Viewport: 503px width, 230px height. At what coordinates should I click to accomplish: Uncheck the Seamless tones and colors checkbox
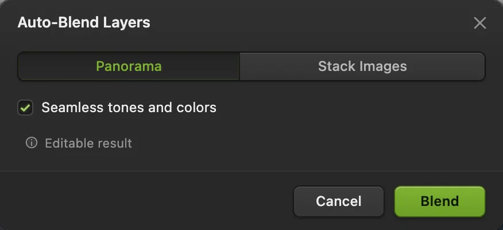pos(25,108)
